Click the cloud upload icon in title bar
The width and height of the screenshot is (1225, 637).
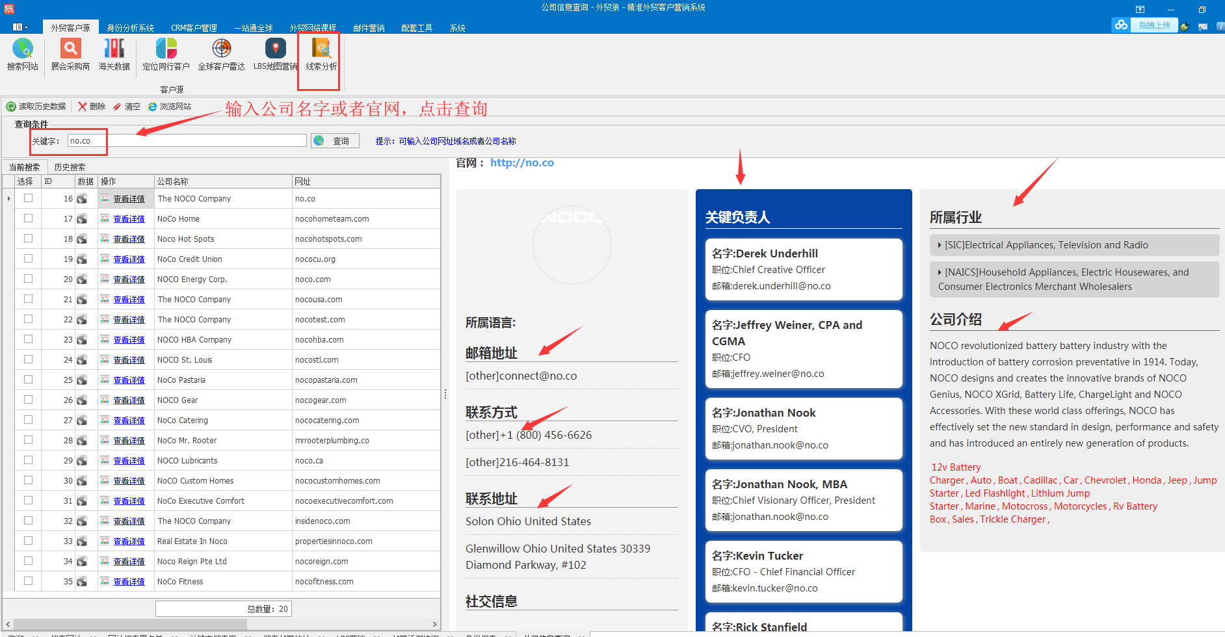pos(1121,25)
